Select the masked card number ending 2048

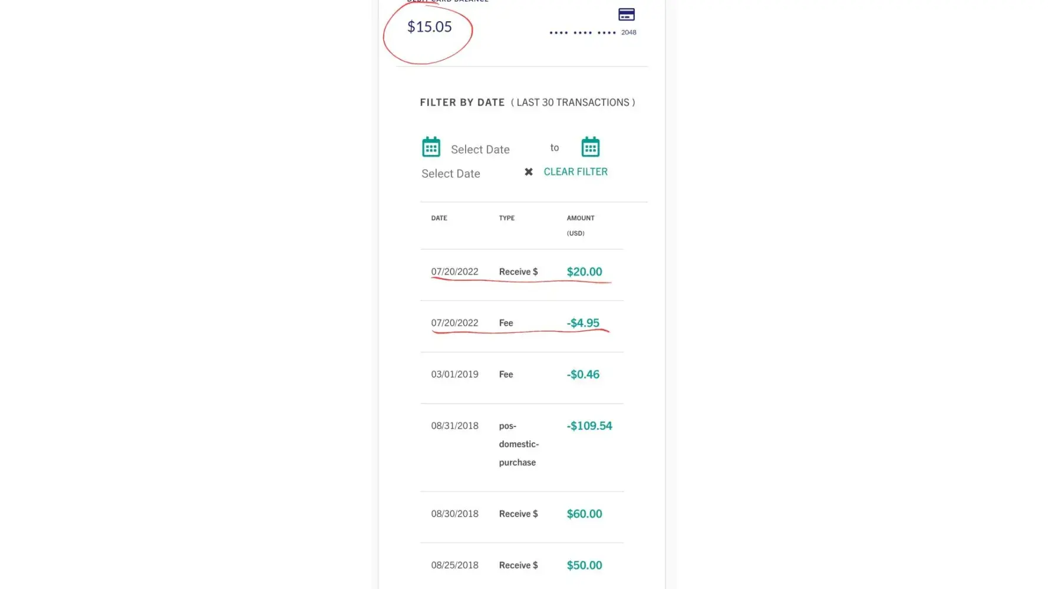point(592,32)
